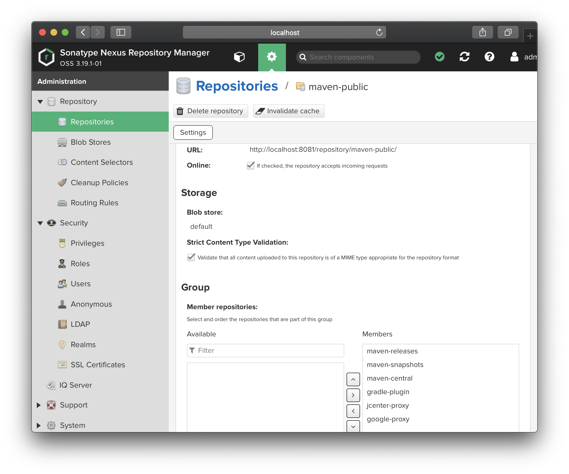Open the Browse cube icon
The image size is (569, 474).
coord(239,57)
